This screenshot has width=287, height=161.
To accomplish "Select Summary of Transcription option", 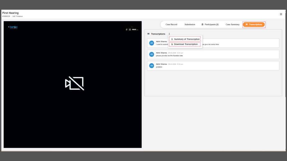I will point(185,39).
